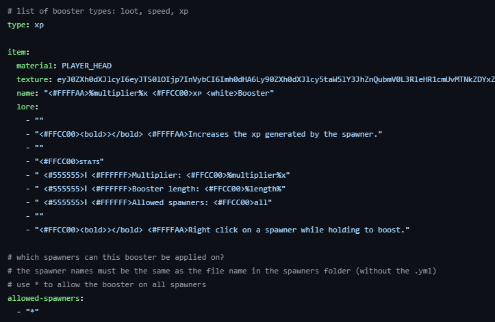Click the top comment listing booster types
Viewport: 495px width, 322px height.
tap(98, 11)
